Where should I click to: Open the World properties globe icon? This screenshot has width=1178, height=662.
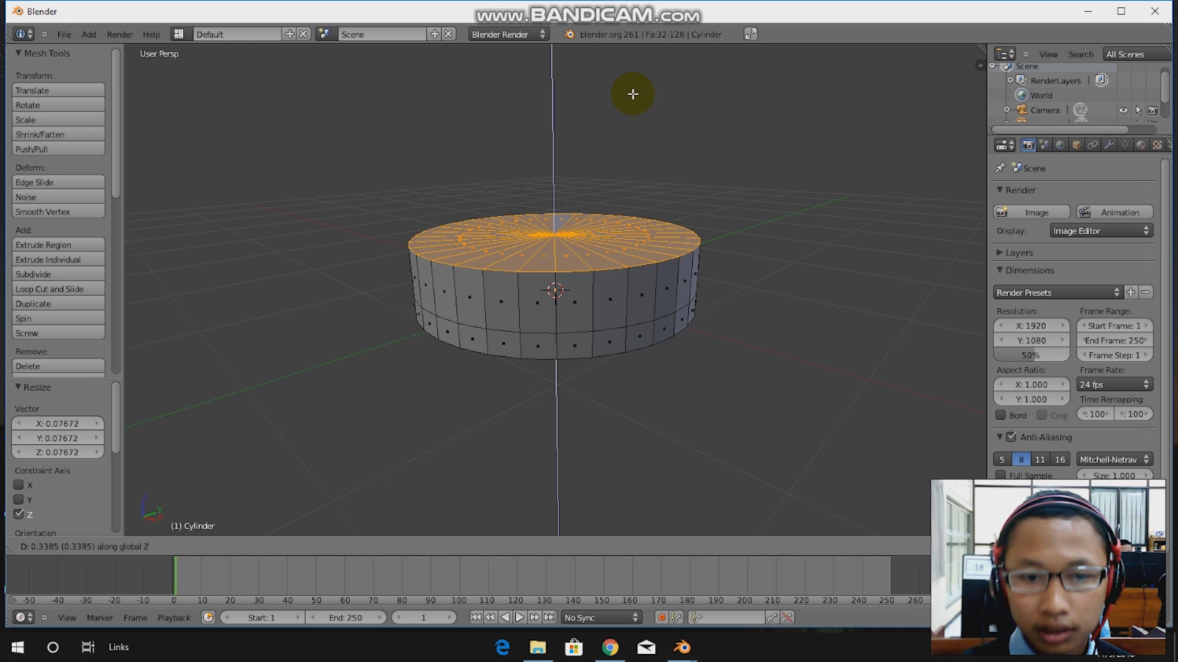click(1060, 145)
